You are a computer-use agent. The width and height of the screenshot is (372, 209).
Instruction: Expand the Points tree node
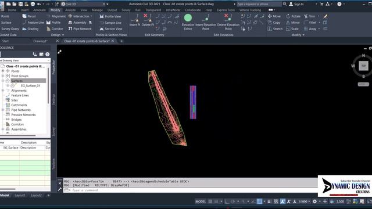3,71
